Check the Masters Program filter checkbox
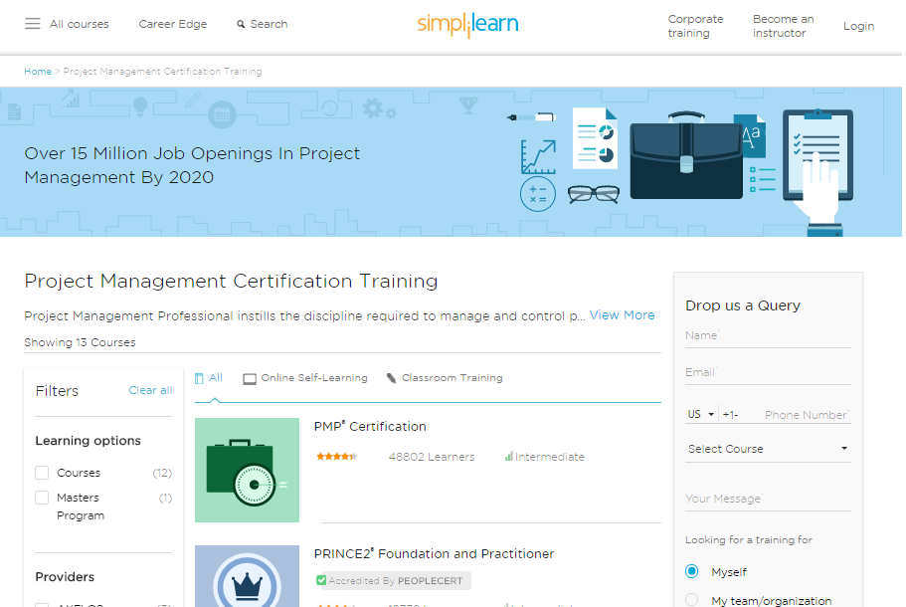906x607 pixels. click(x=41, y=498)
